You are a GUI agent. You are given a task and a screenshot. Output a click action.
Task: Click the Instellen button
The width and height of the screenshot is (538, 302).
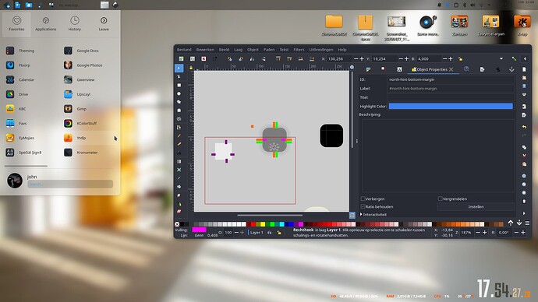point(476,206)
